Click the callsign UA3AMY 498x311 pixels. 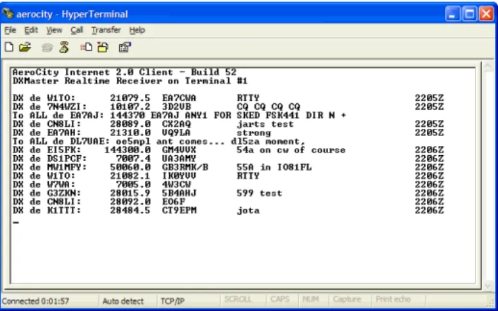point(179,158)
